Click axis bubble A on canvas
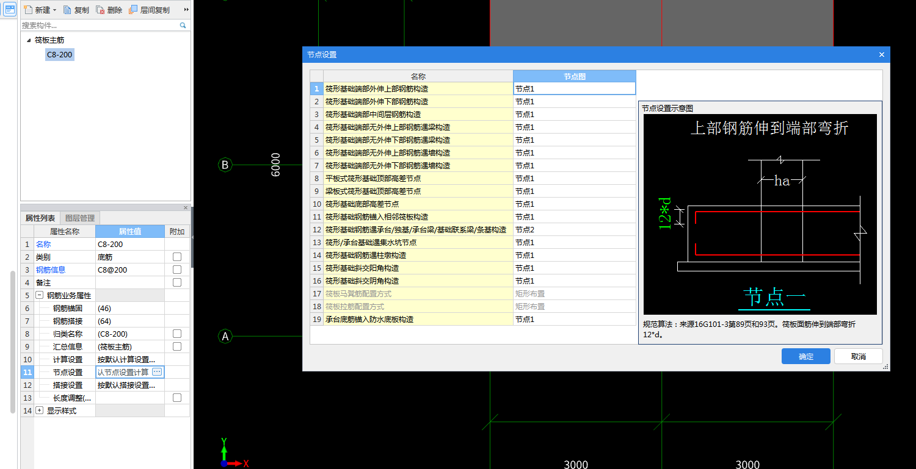The height and width of the screenshot is (469, 916). pos(225,336)
